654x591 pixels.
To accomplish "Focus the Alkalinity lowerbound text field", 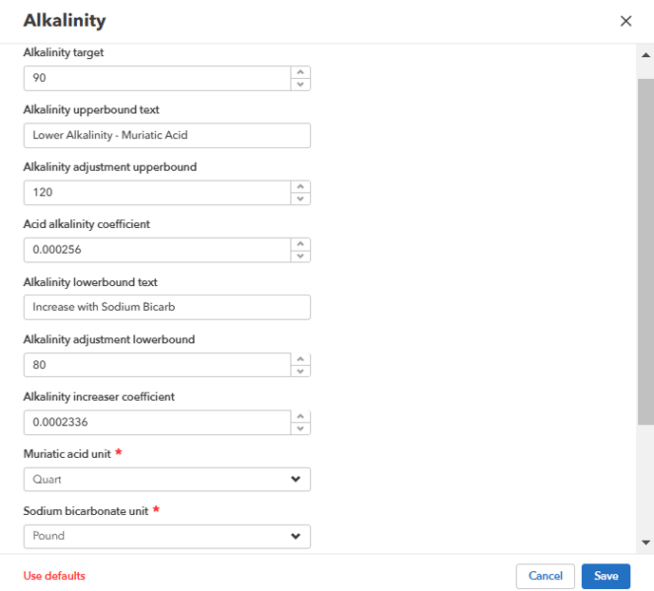I will tap(166, 307).
